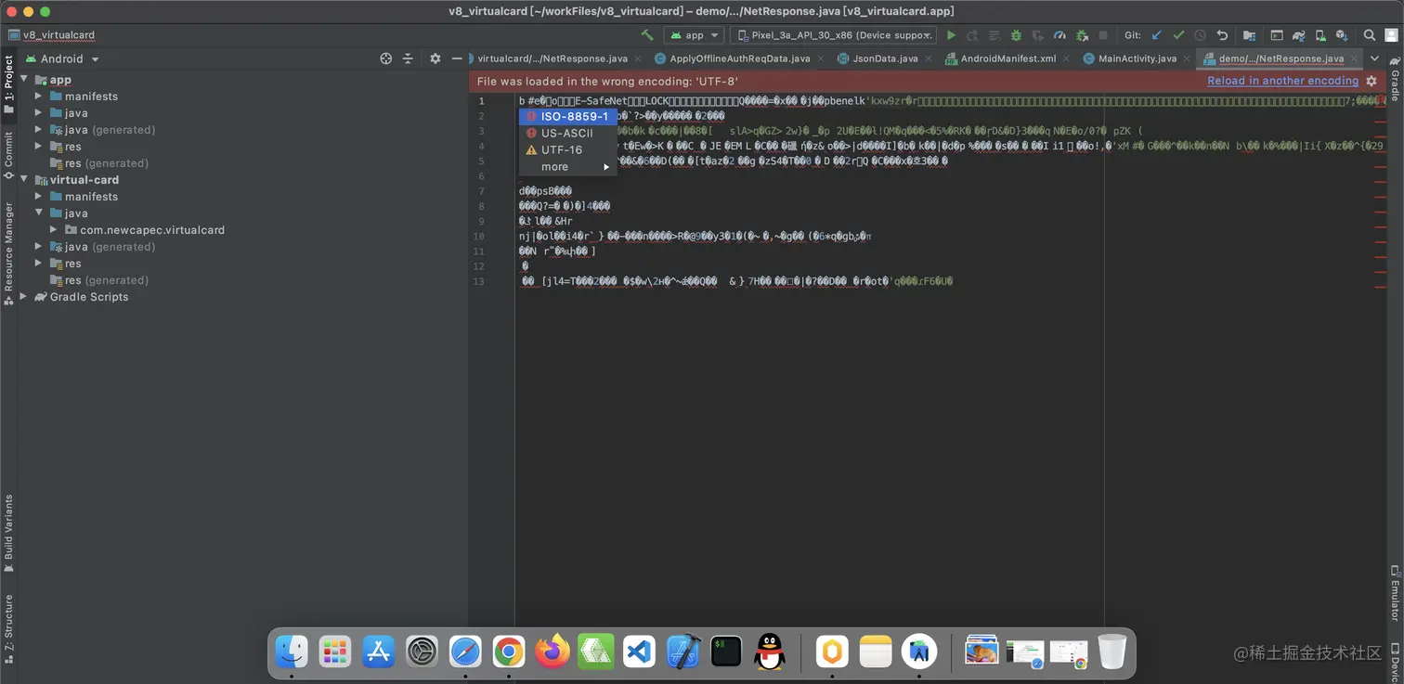Open the Gradle side panel
This screenshot has height=684, width=1404.
(1395, 80)
